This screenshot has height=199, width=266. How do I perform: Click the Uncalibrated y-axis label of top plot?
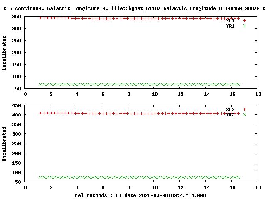click(5, 53)
